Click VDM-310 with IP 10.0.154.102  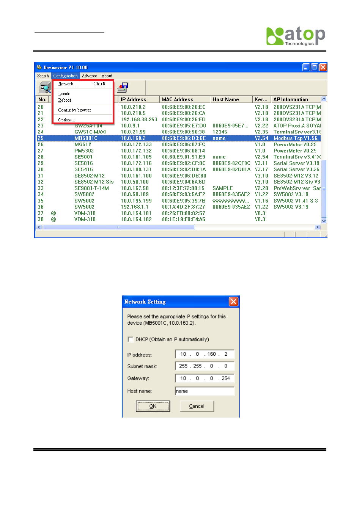click(x=85, y=219)
